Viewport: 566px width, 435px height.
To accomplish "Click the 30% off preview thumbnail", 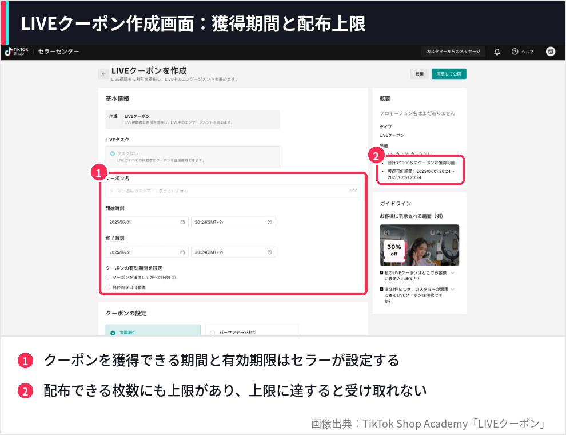I will tap(419, 245).
